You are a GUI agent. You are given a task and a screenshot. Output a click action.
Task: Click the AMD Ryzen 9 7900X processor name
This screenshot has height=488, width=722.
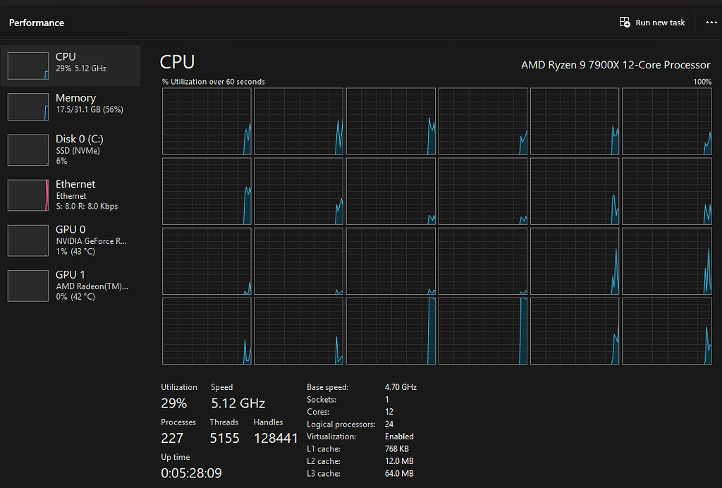(x=615, y=65)
